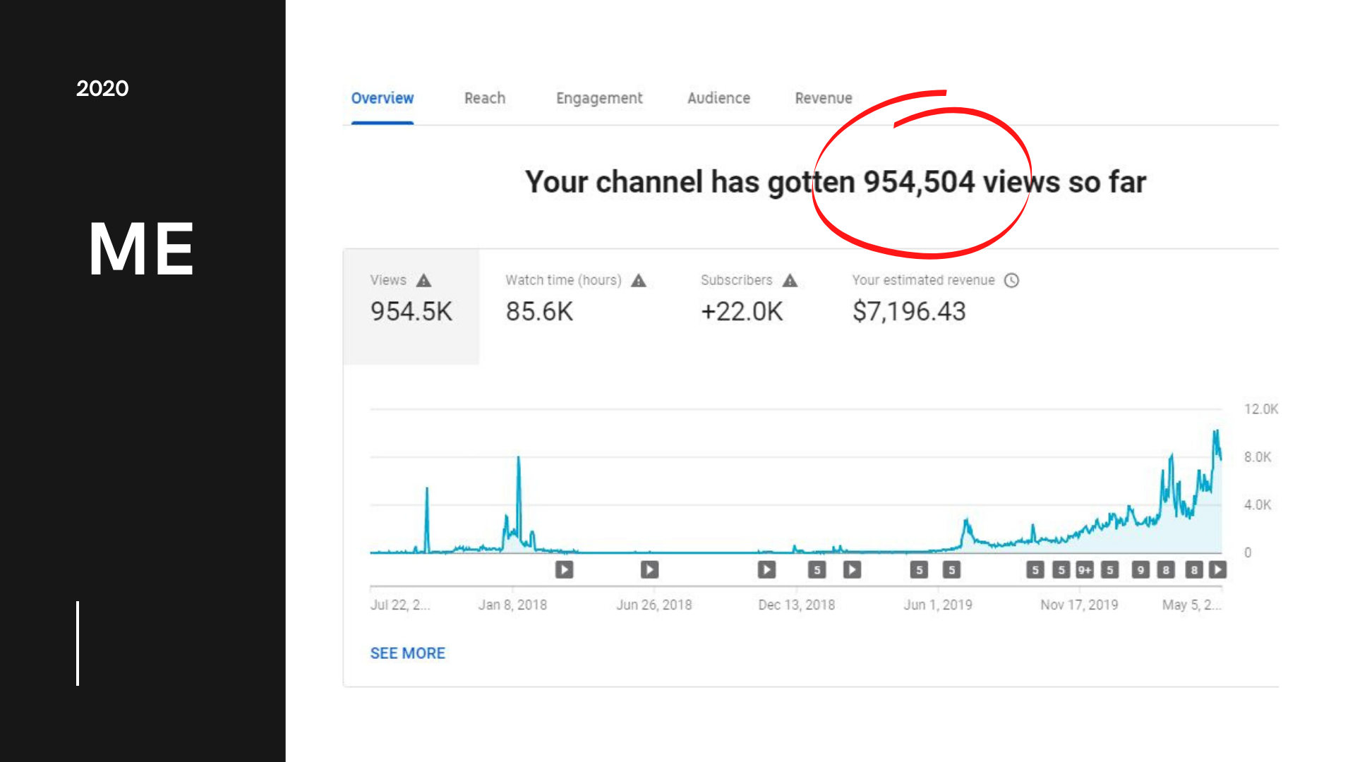Screen dimensions: 1355x762
Task: Click the warning triangle next to Views
Action: (x=423, y=281)
